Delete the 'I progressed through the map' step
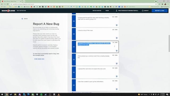This screenshot has height=96, width=170. (117, 25)
